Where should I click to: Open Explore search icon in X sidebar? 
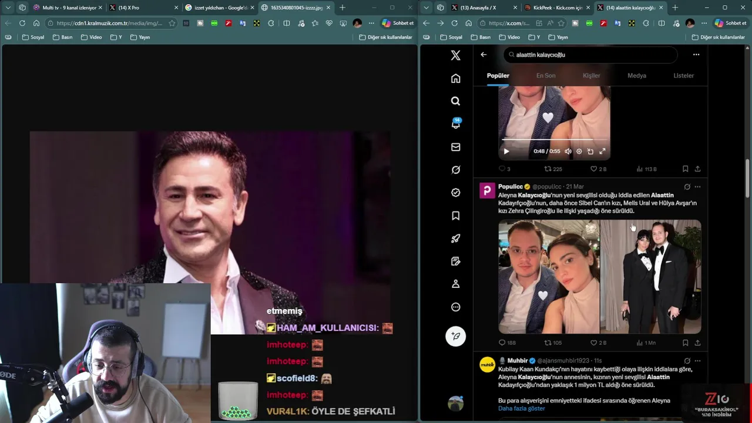455,101
